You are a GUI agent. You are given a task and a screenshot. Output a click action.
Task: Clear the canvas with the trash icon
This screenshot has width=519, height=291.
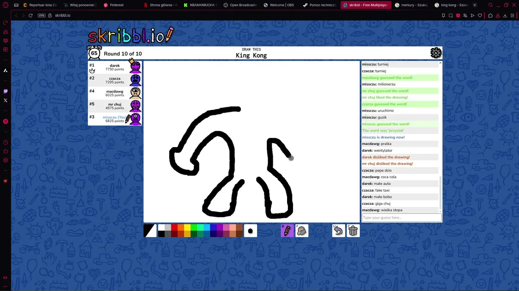point(353,231)
